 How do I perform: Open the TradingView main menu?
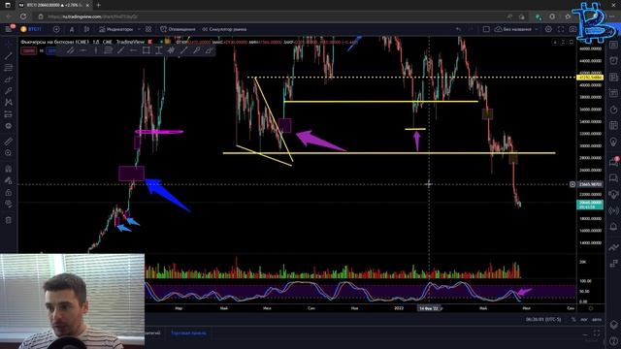[9, 29]
